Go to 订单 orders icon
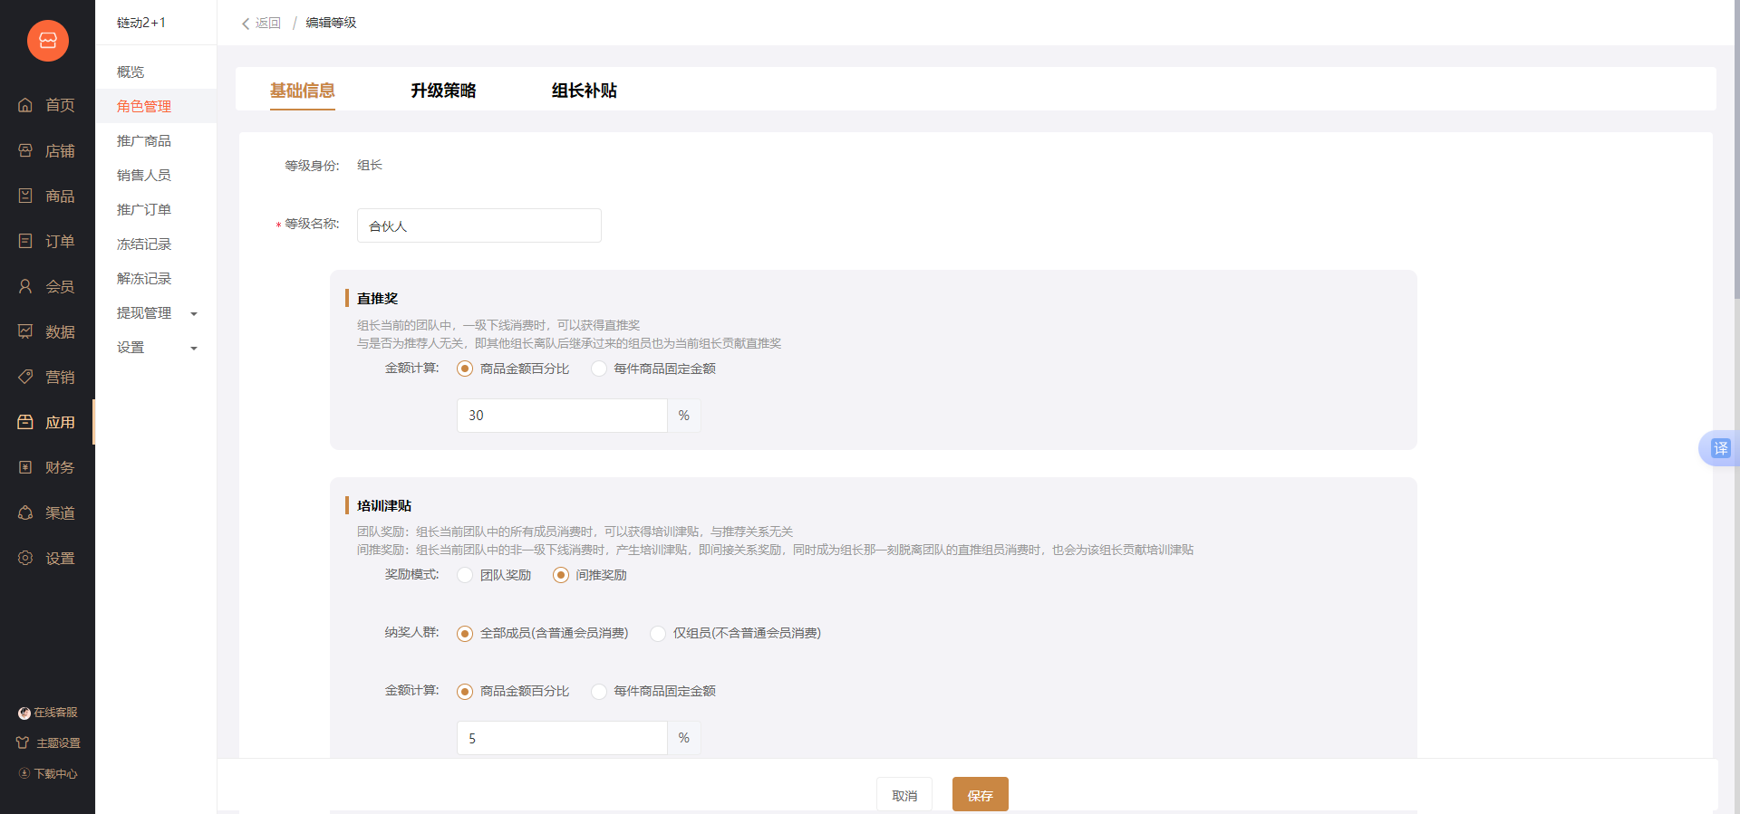 coord(25,241)
